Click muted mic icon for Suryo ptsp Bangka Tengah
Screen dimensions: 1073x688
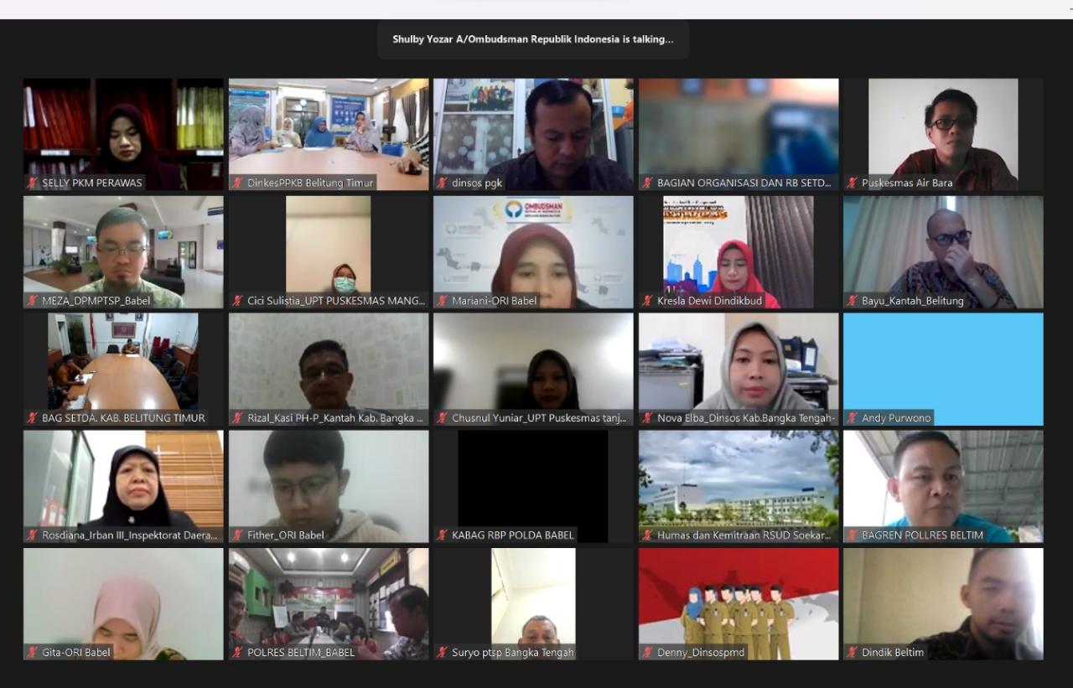pos(443,652)
